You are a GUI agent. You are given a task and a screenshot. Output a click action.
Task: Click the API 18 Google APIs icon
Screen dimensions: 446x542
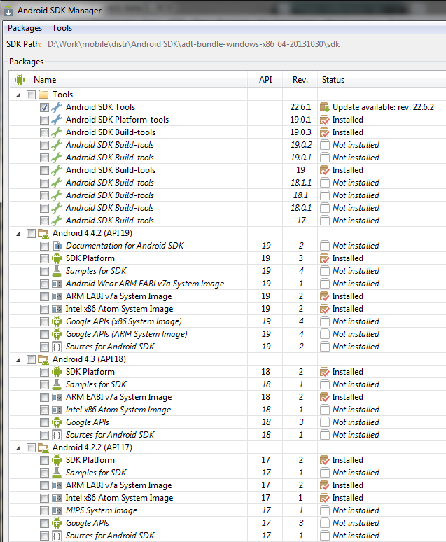point(57,422)
